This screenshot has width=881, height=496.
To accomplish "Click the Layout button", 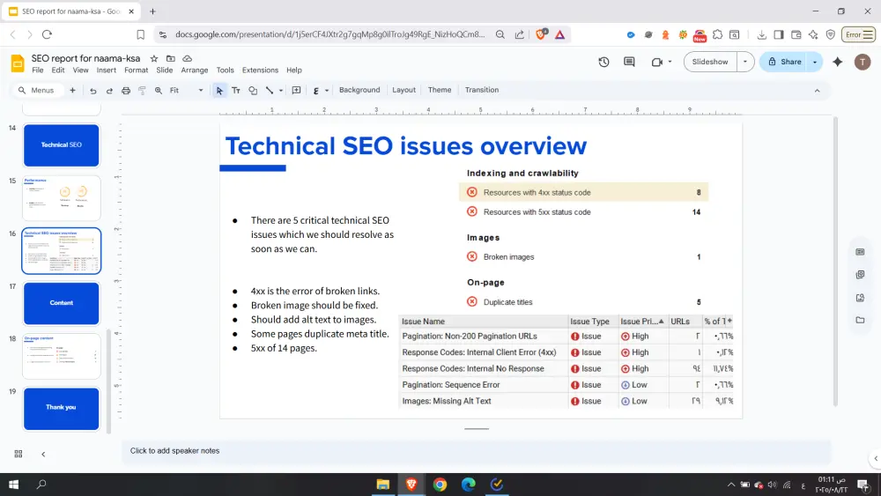I will (x=404, y=90).
